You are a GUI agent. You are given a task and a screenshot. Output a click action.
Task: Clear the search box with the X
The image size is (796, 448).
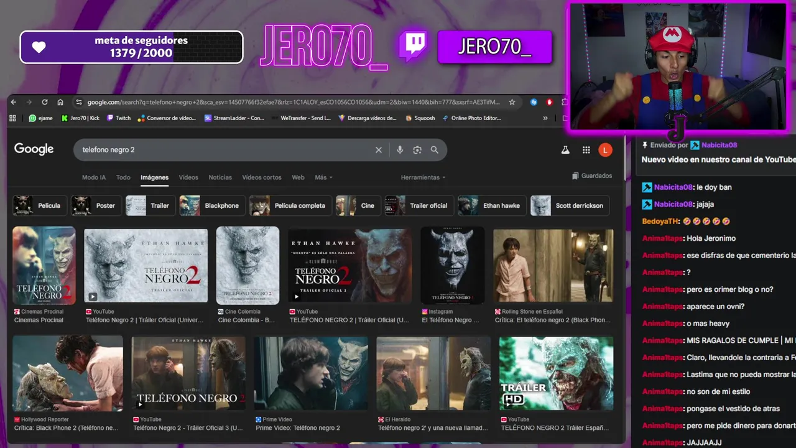pos(378,150)
